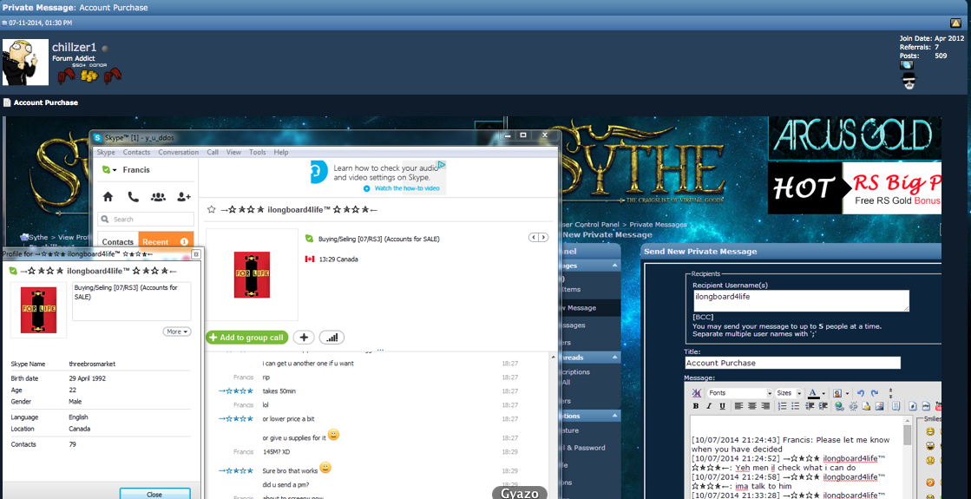971x499 pixels.
Task: Click the Undo arrow in editor
Action: pyautogui.click(x=861, y=393)
